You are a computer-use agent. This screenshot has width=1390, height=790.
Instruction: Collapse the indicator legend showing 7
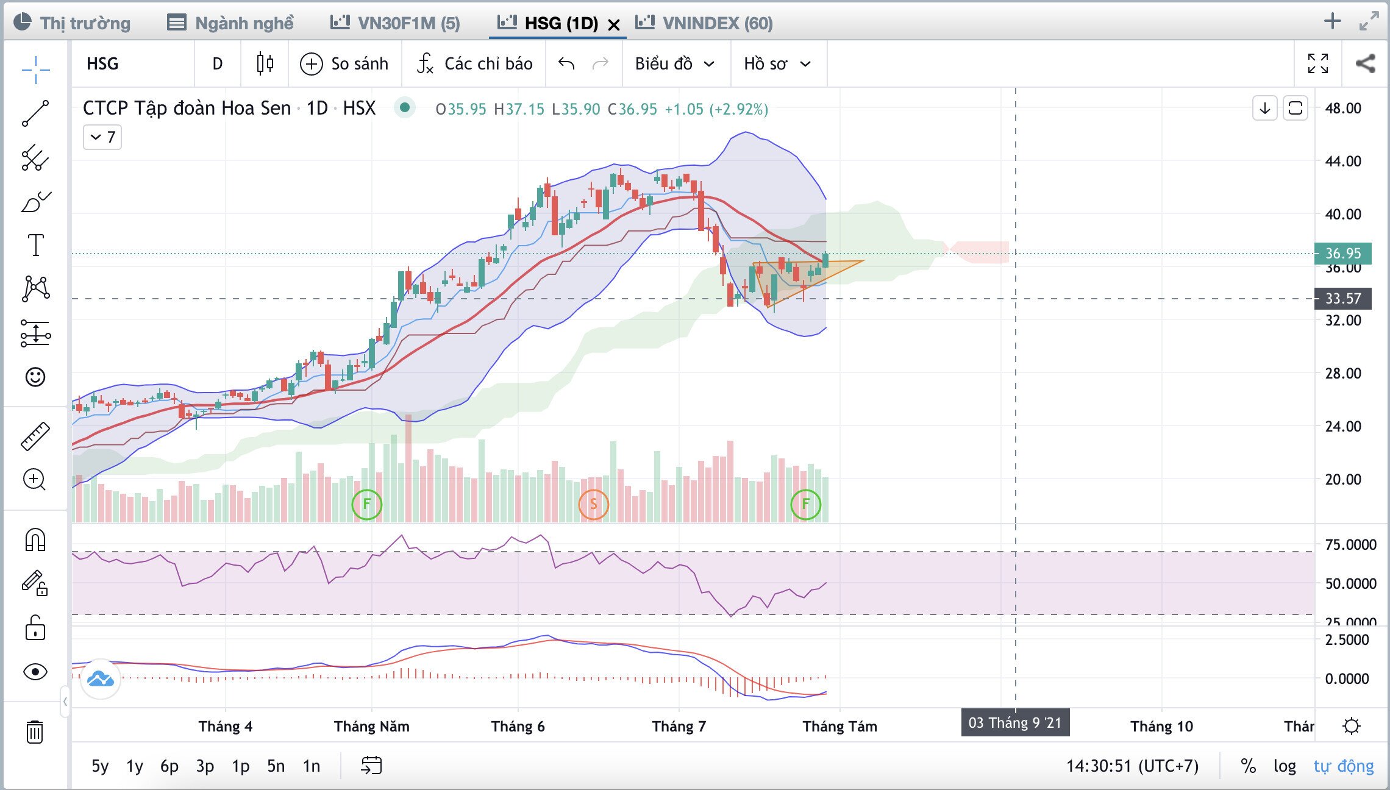click(102, 137)
